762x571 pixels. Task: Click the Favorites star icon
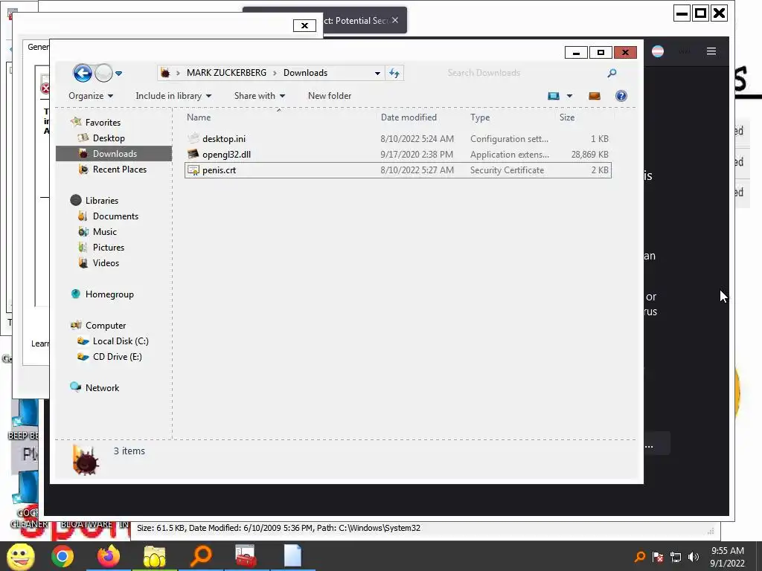(76, 122)
